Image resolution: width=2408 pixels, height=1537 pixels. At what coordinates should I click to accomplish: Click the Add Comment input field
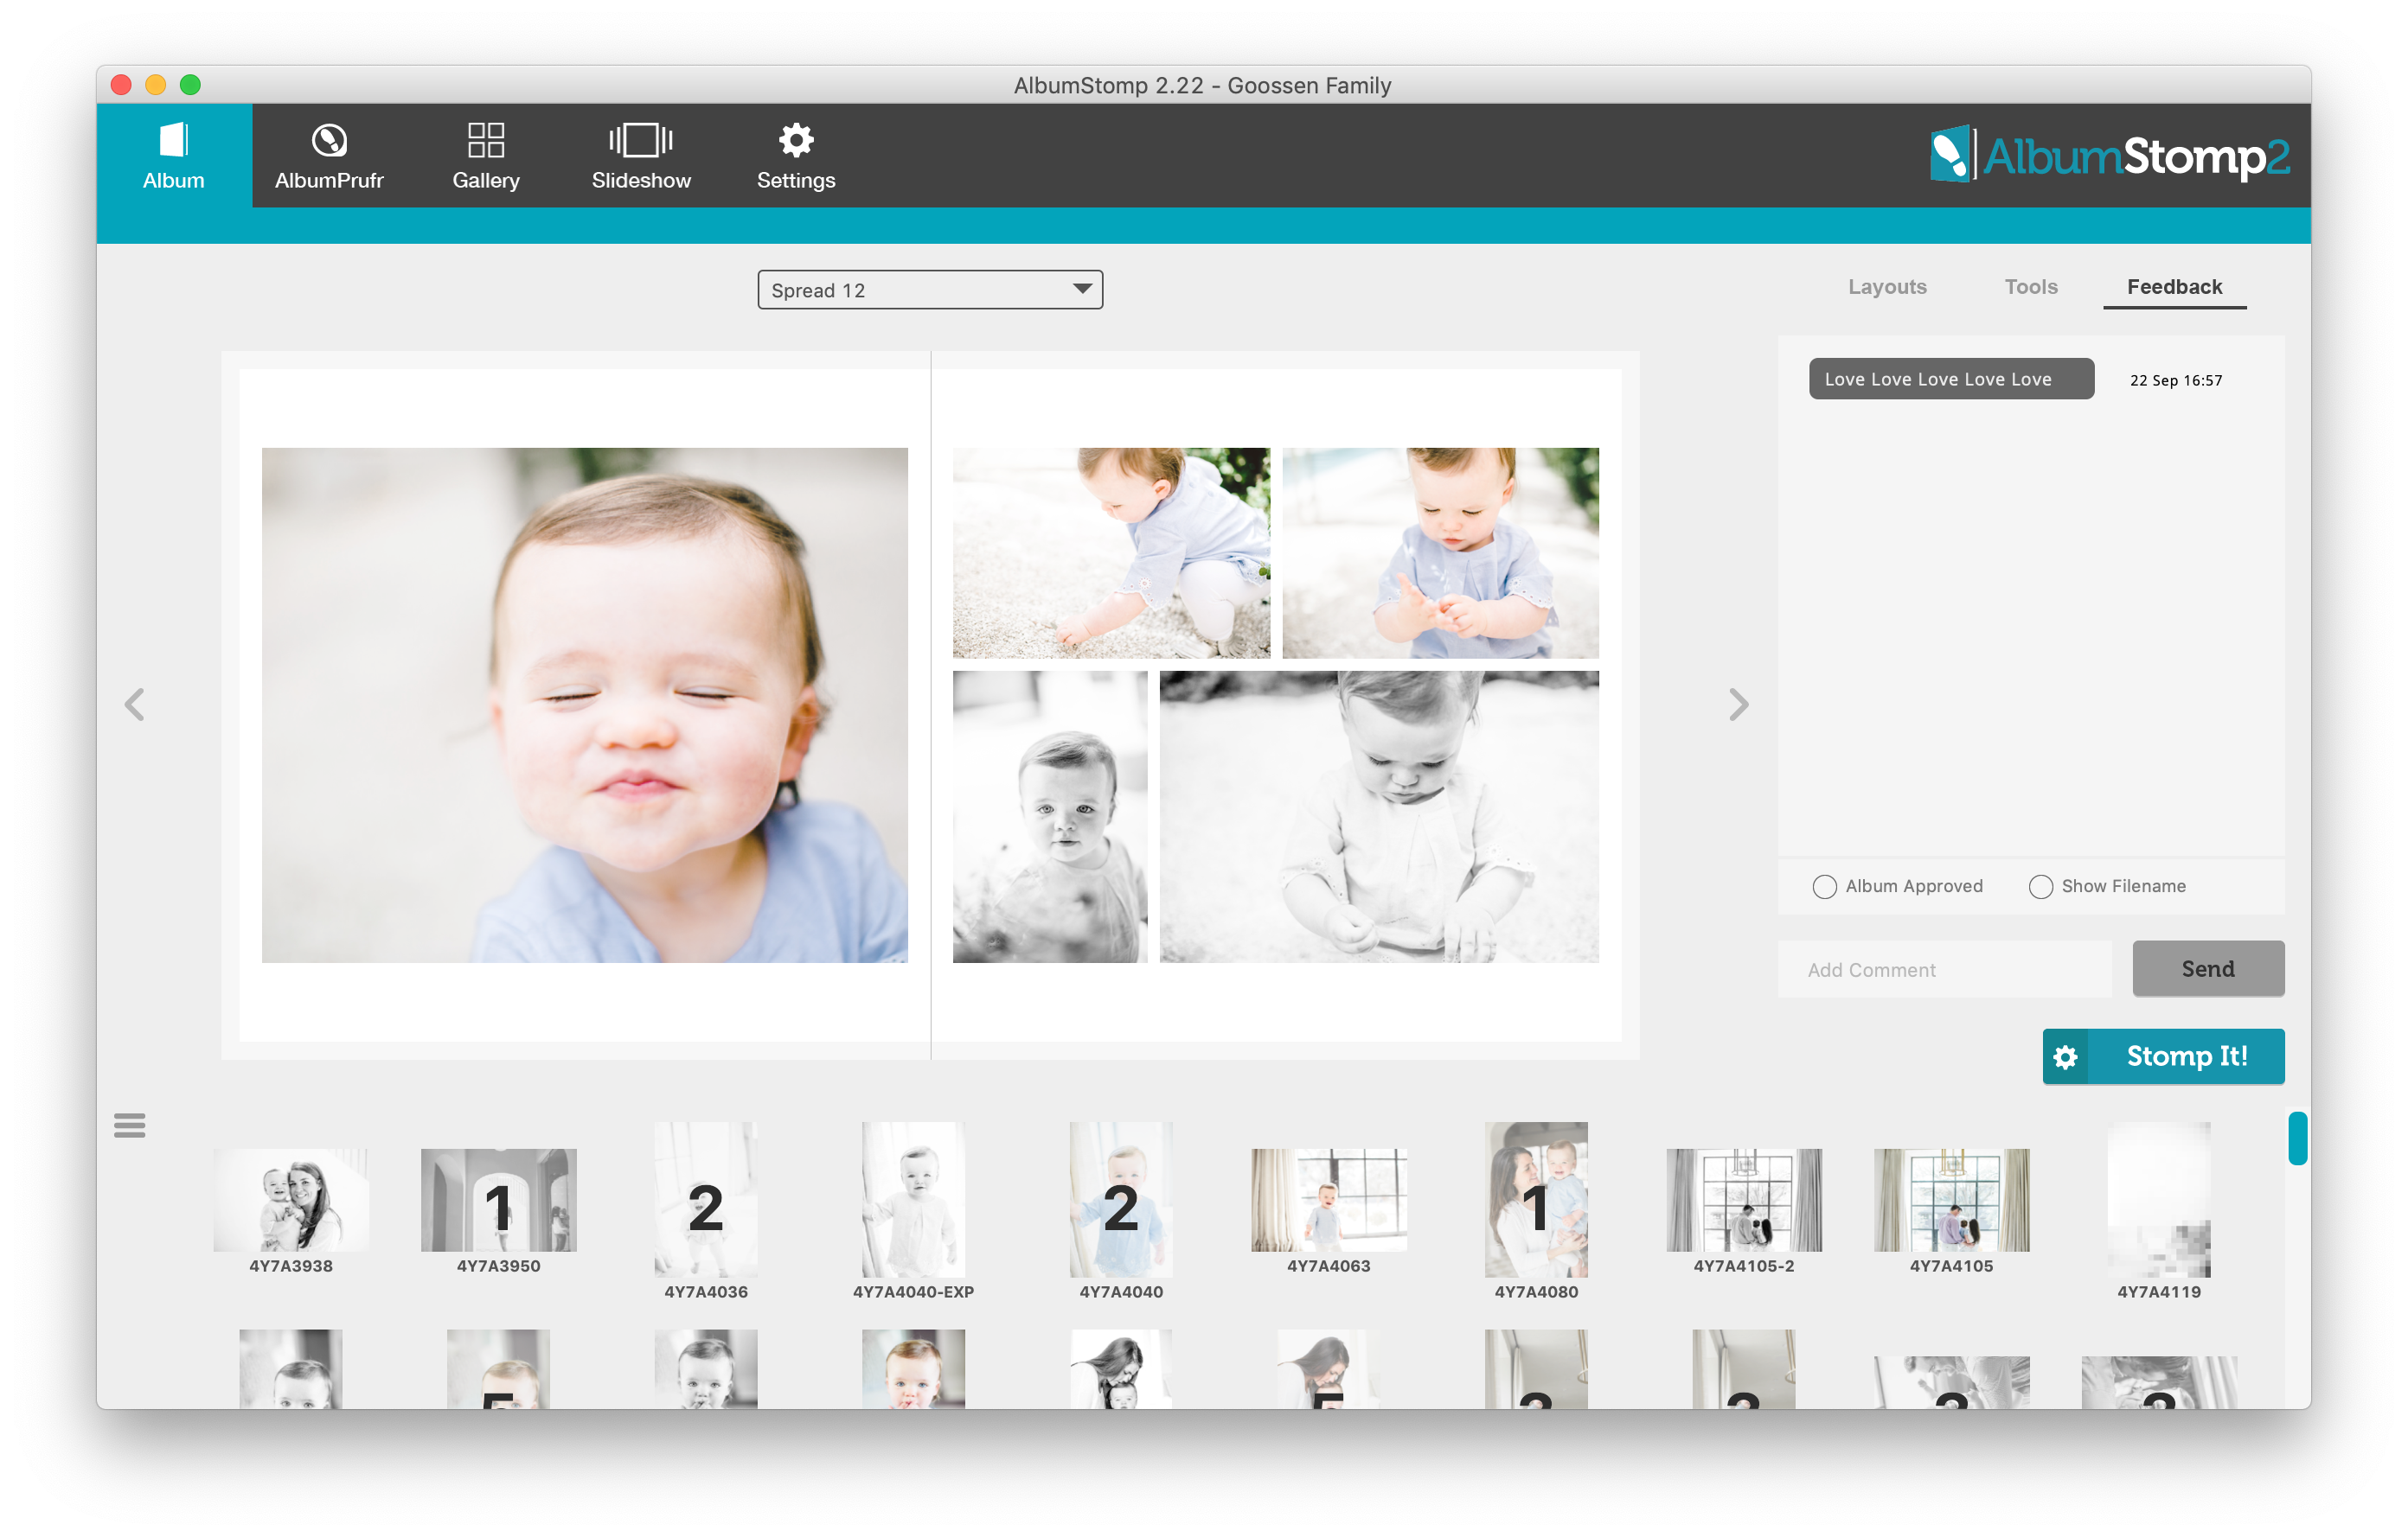[1944, 969]
